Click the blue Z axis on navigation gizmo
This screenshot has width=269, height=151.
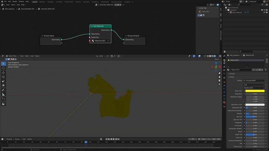216,63
